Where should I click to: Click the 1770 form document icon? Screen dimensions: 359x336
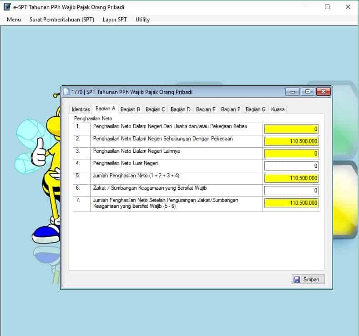click(66, 92)
